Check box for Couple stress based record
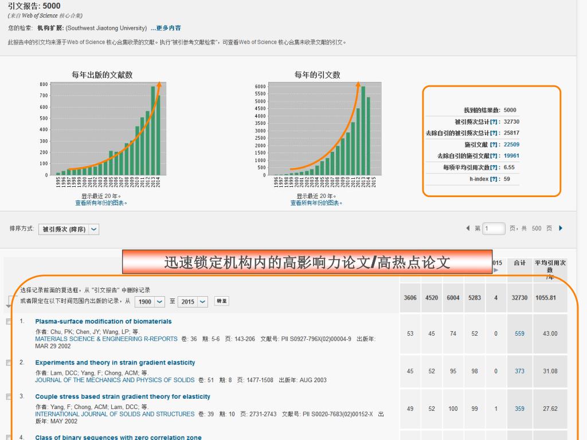This screenshot has height=440, width=587. [x=9, y=397]
